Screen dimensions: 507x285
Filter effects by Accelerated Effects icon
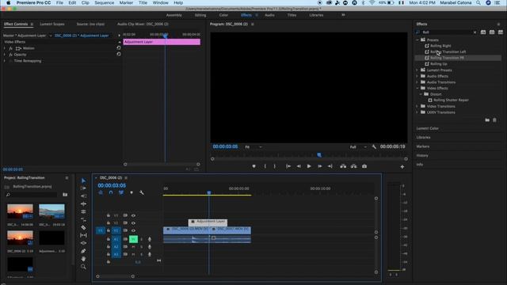(483, 32)
